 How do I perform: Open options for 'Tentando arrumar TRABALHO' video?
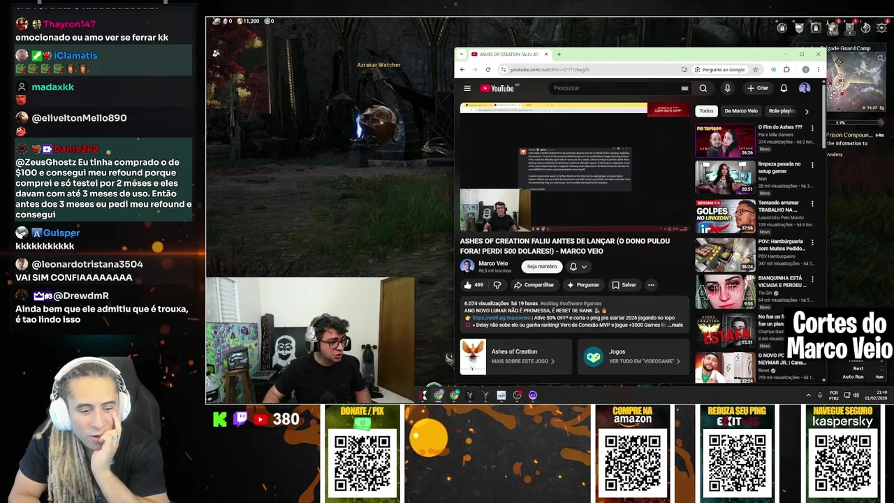tap(812, 204)
